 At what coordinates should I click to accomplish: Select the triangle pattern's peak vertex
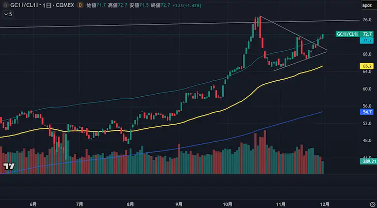(260, 17)
